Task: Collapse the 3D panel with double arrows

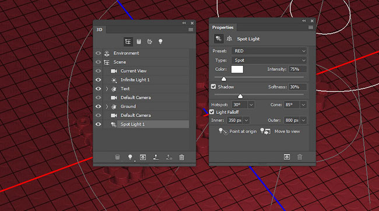Action: (x=184, y=23)
